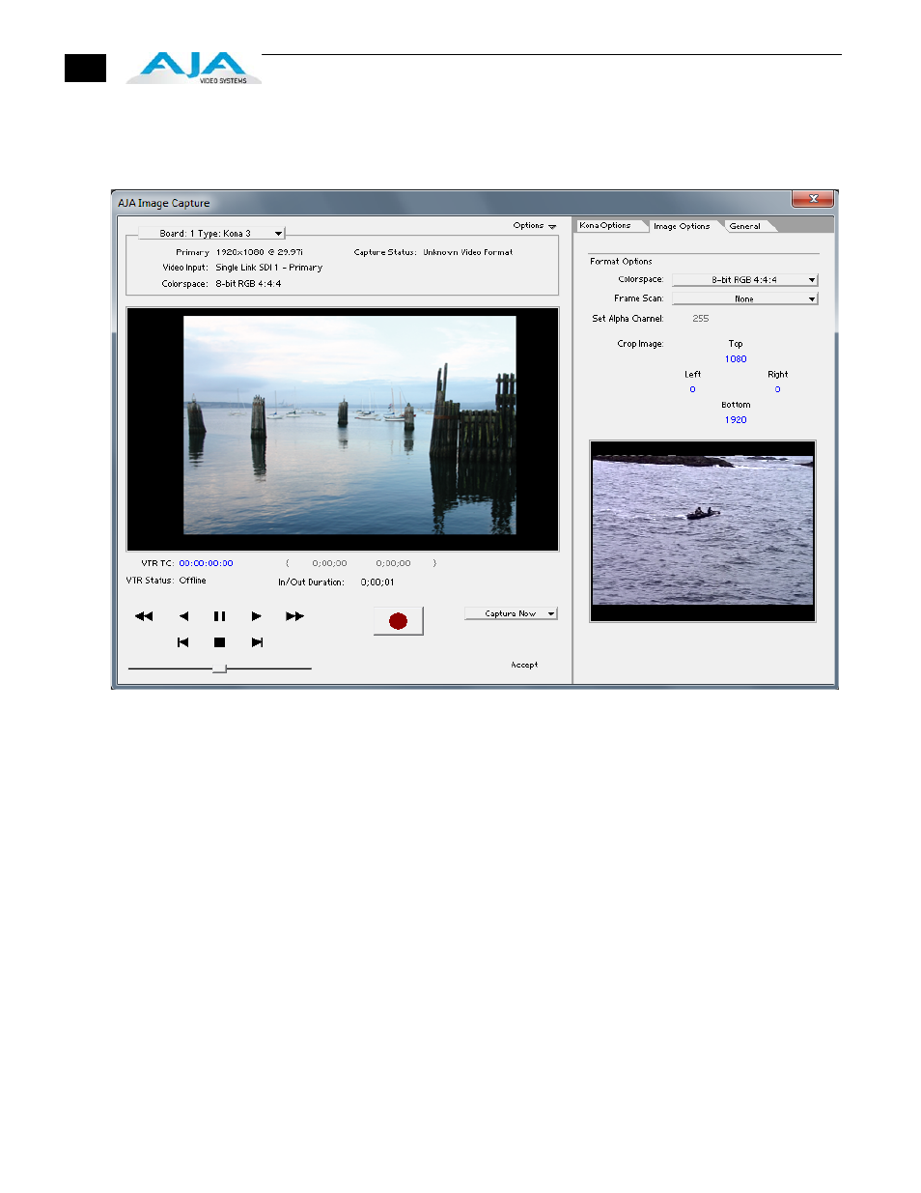Select the captured boat image thumbnail

[702, 530]
